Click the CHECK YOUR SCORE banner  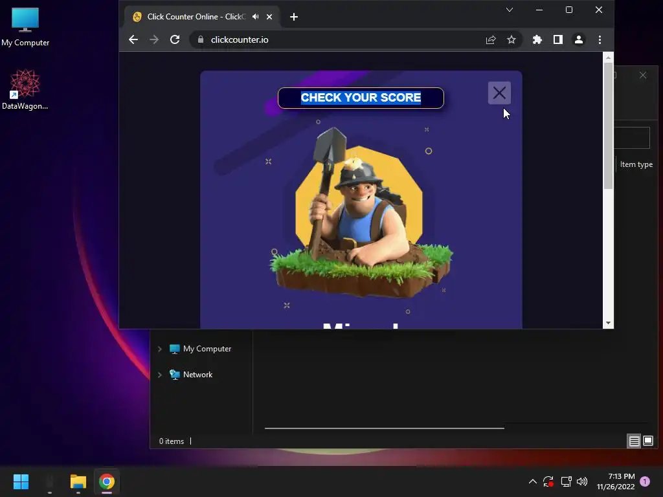click(x=361, y=98)
